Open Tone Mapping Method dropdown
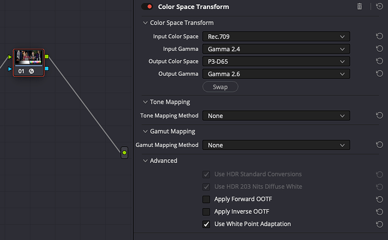This screenshot has width=388, height=240. pos(276,116)
